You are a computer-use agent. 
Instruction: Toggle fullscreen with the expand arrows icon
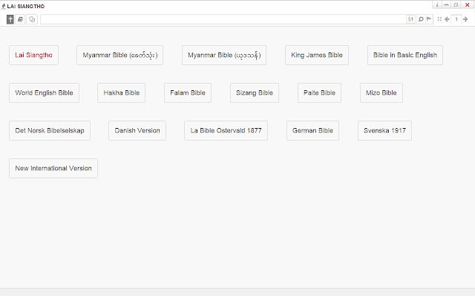click(x=439, y=19)
